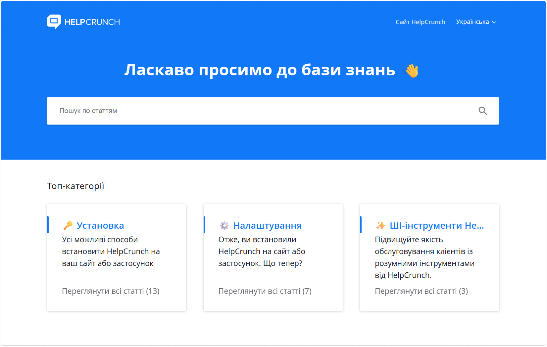
Task: Click Переглянути всі статті (3) under ШІ-інструменти
Action: pos(421,291)
